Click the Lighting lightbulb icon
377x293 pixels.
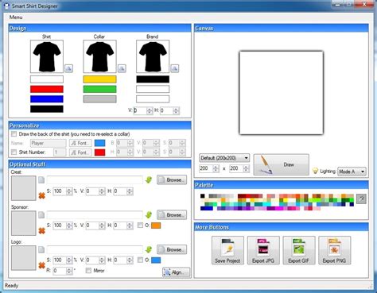[315, 171]
